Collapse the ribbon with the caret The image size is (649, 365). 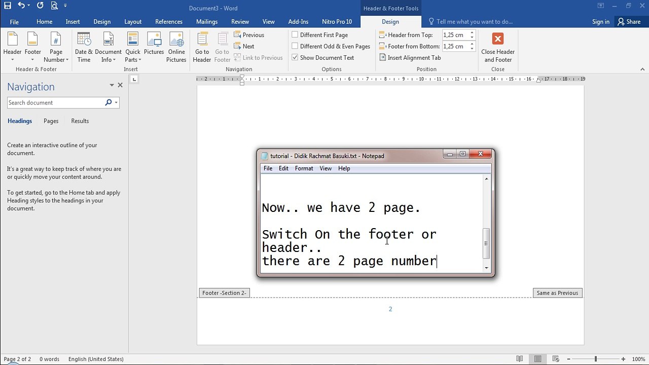tap(642, 69)
